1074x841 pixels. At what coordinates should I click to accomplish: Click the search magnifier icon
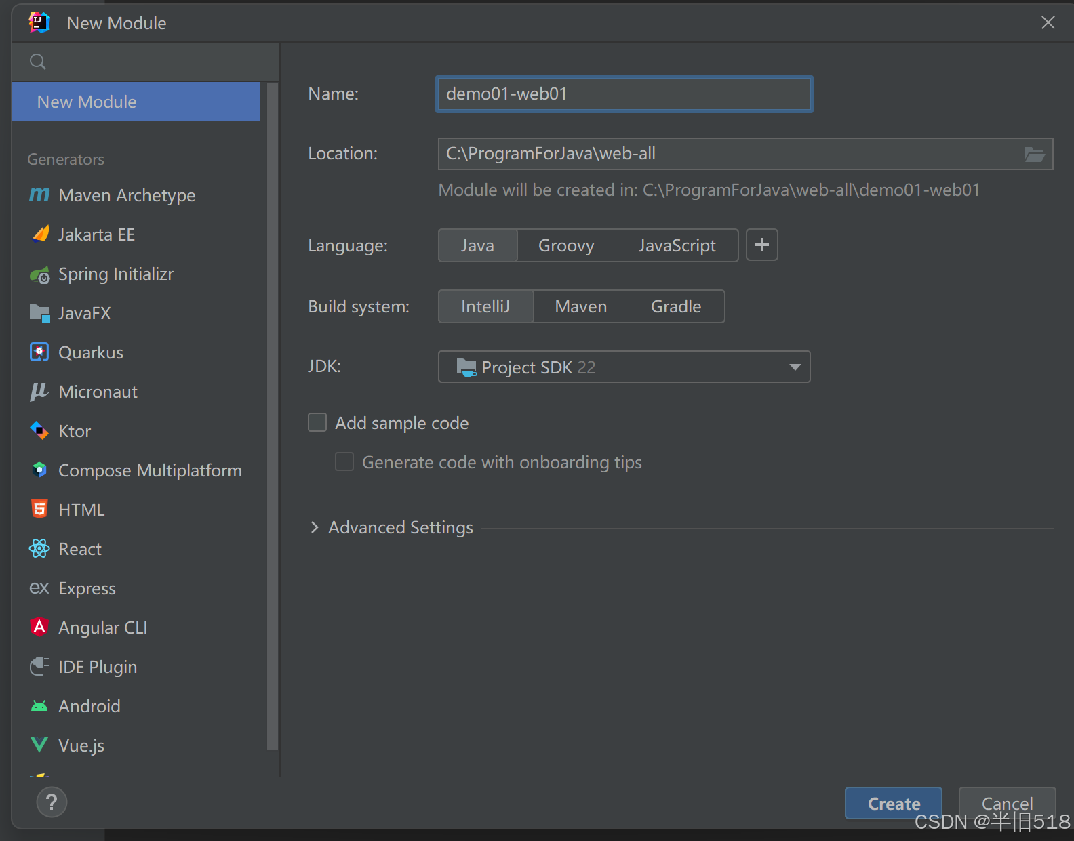pos(38,62)
